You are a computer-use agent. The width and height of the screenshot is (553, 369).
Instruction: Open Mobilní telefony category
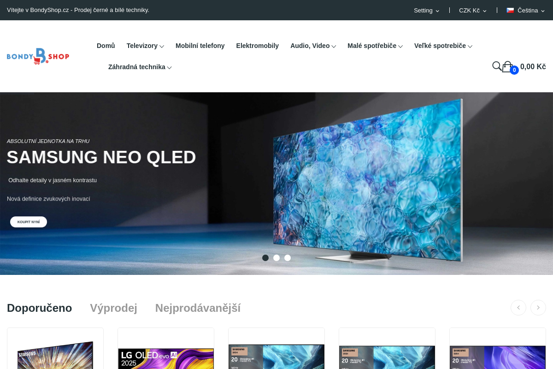point(200,46)
